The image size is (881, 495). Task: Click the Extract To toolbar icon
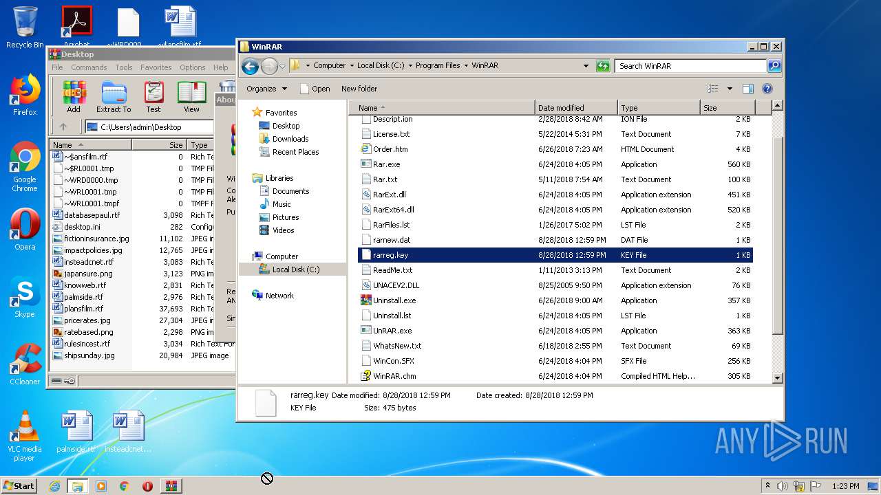click(x=114, y=96)
